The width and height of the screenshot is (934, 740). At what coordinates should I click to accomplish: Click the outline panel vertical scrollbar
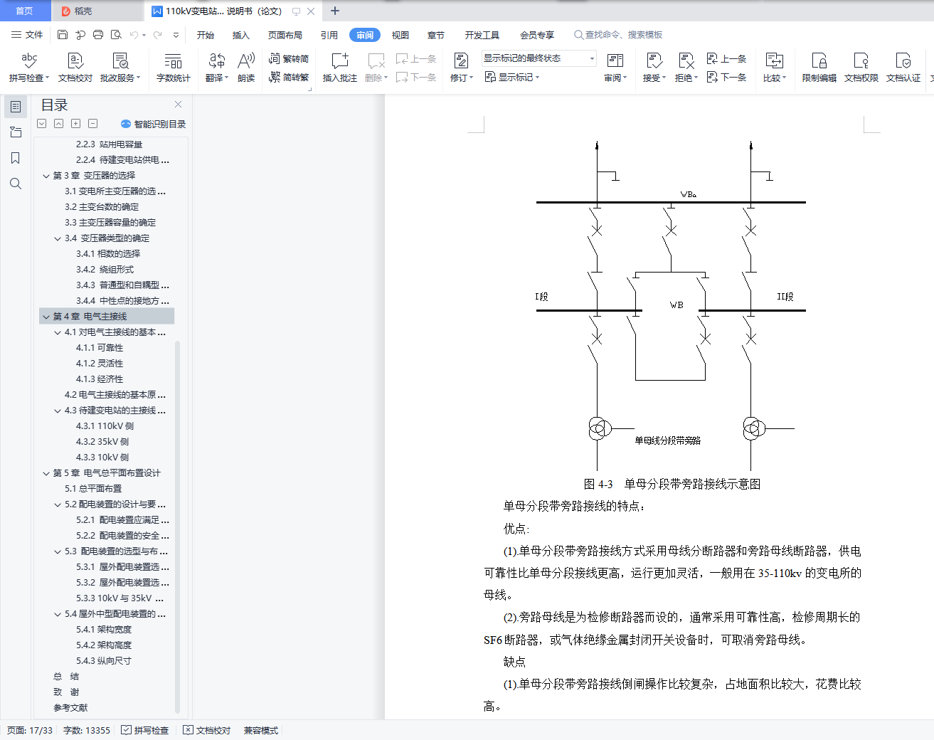177,527
